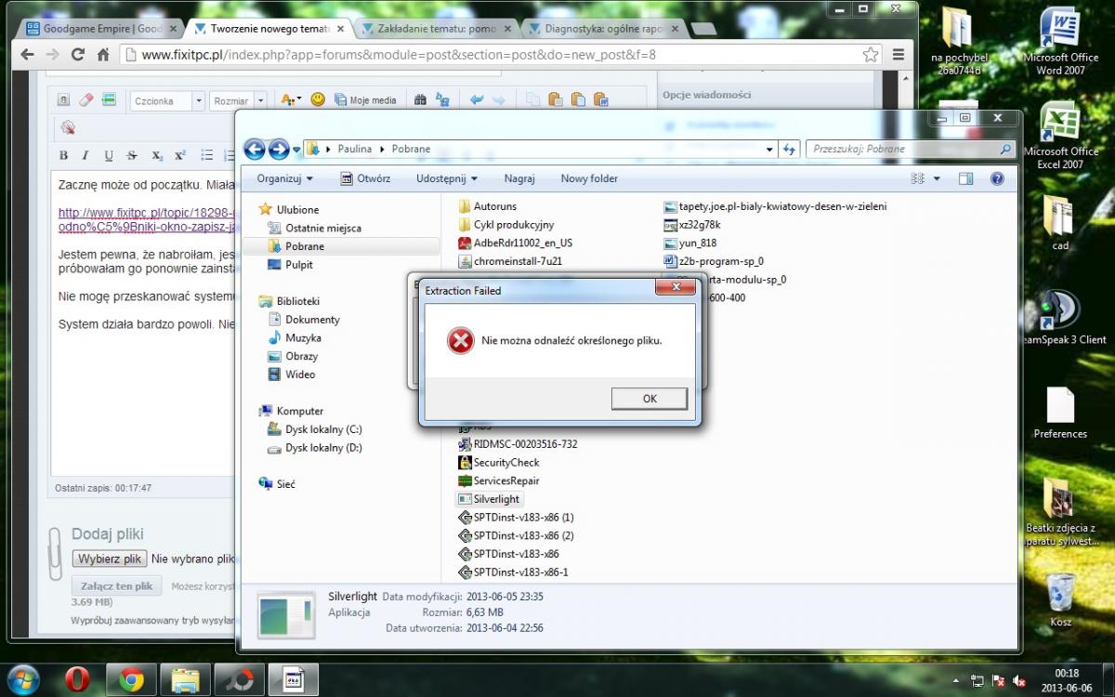
Task: Click Wybierz plik button
Action: (x=110, y=559)
